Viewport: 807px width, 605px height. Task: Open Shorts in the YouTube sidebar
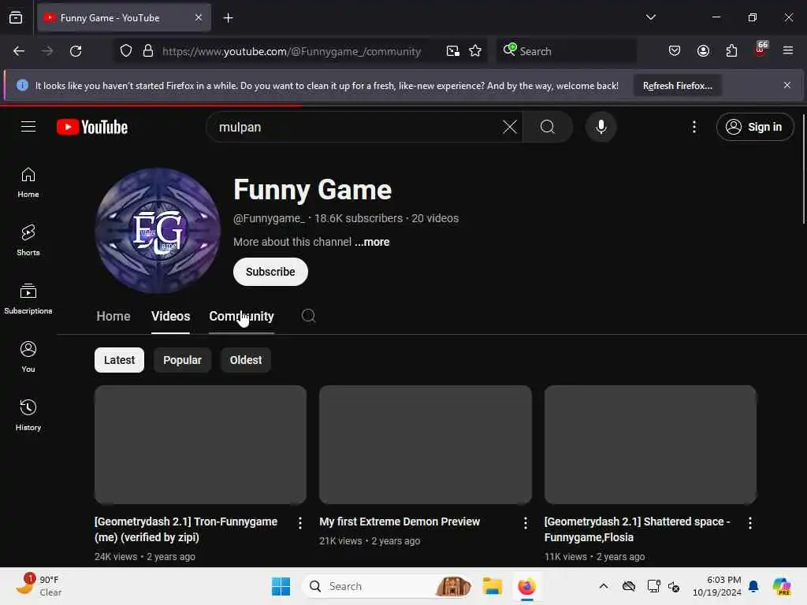click(x=28, y=240)
